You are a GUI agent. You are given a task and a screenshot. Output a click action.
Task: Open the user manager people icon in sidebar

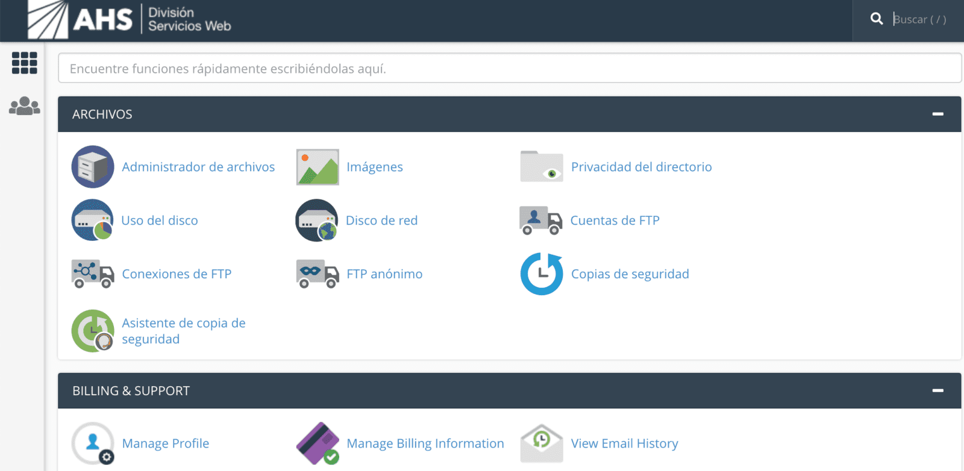[x=25, y=106]
